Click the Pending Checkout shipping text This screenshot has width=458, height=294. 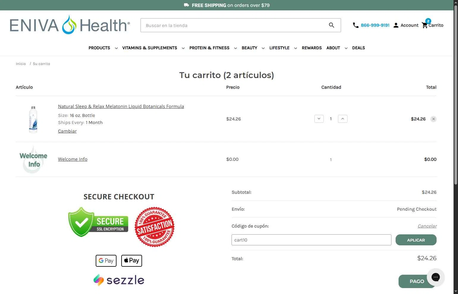[417, 209]
